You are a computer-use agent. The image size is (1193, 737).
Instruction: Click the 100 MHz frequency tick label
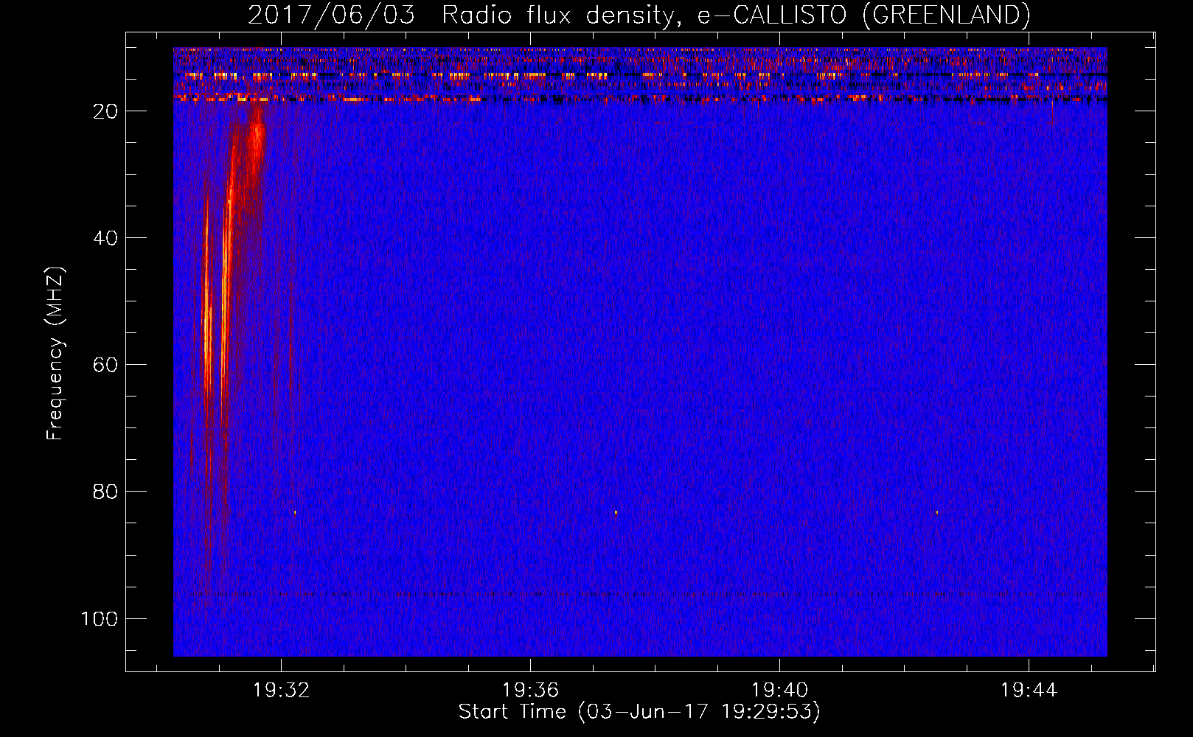[x=100, y=618]
